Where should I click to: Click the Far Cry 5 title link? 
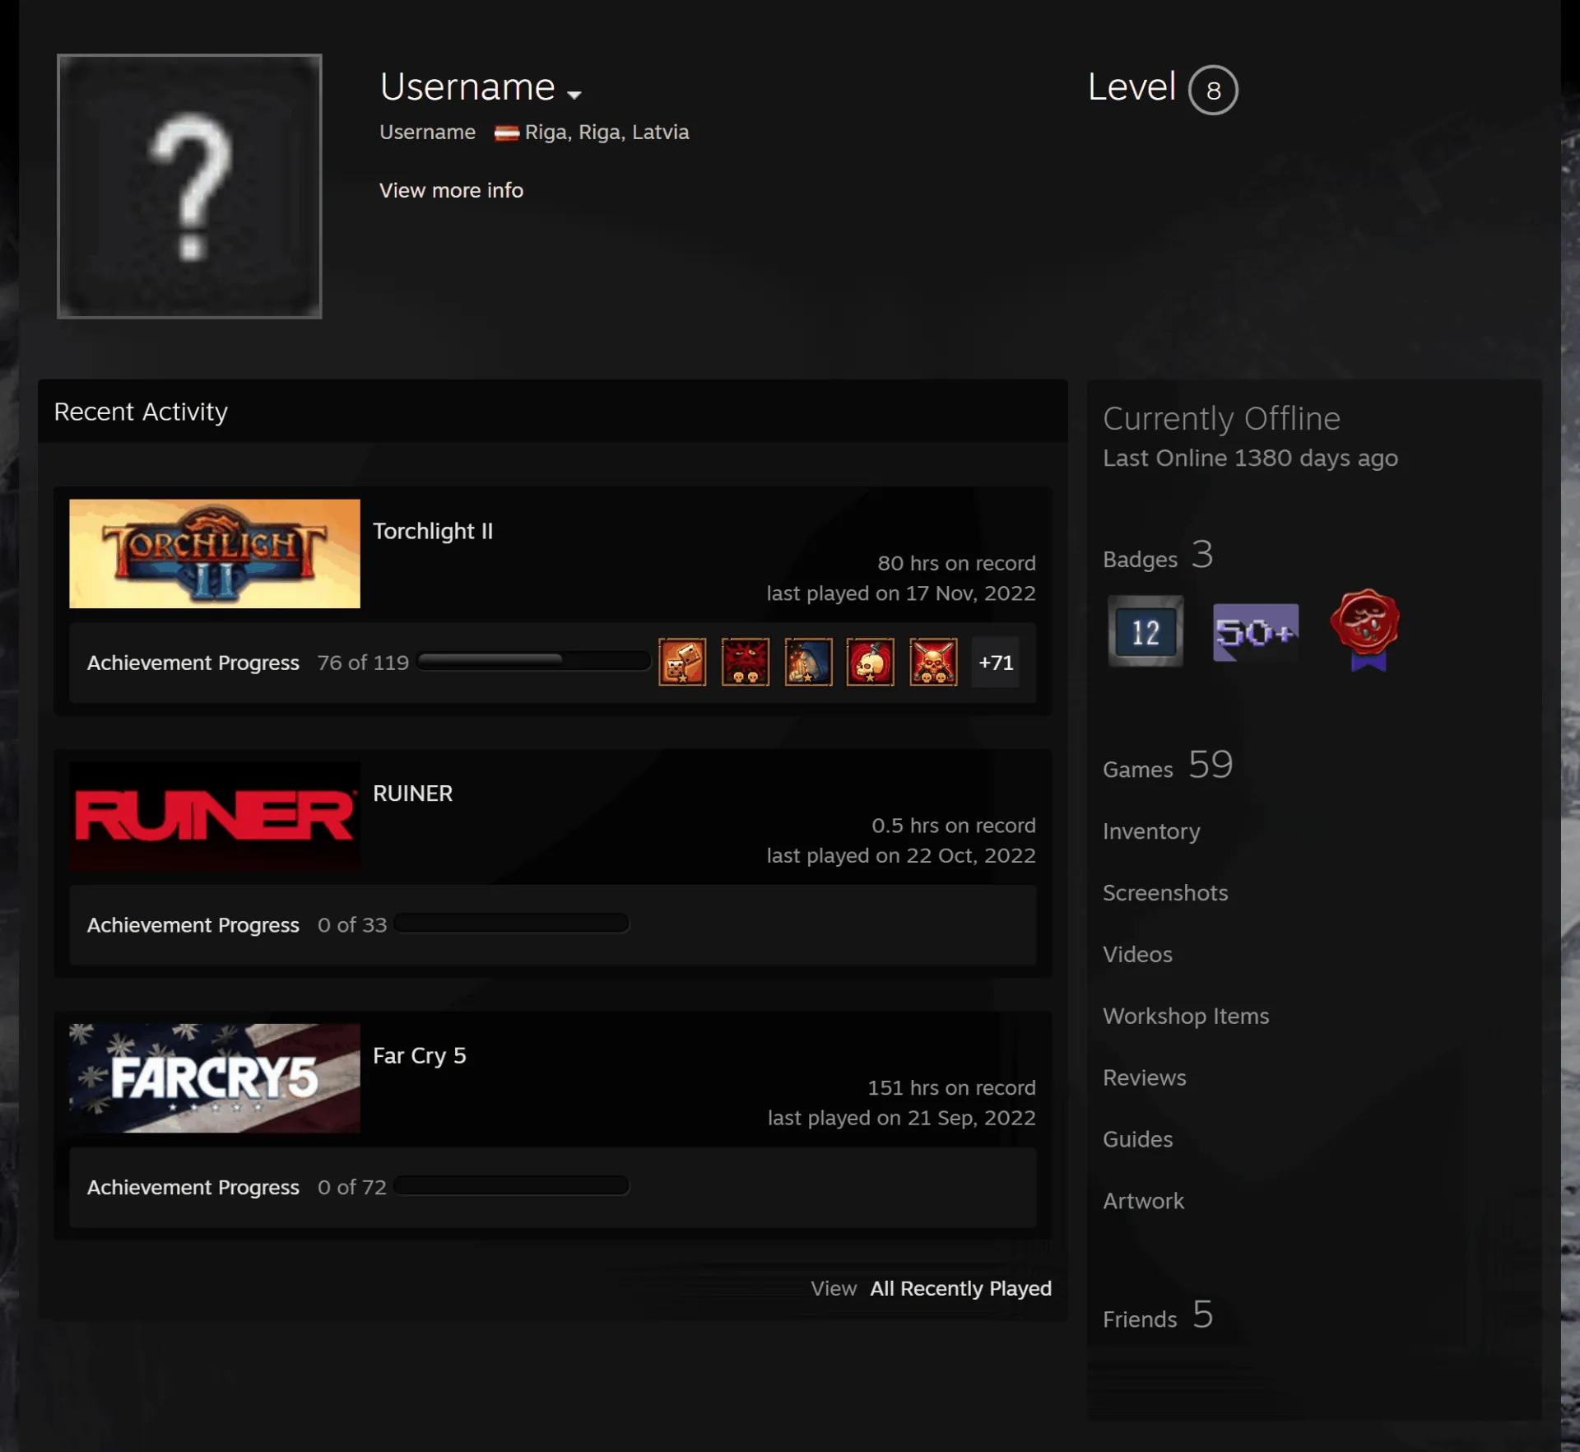420,1055
